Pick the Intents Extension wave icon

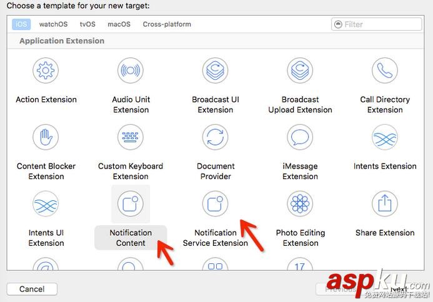(385, 137)
